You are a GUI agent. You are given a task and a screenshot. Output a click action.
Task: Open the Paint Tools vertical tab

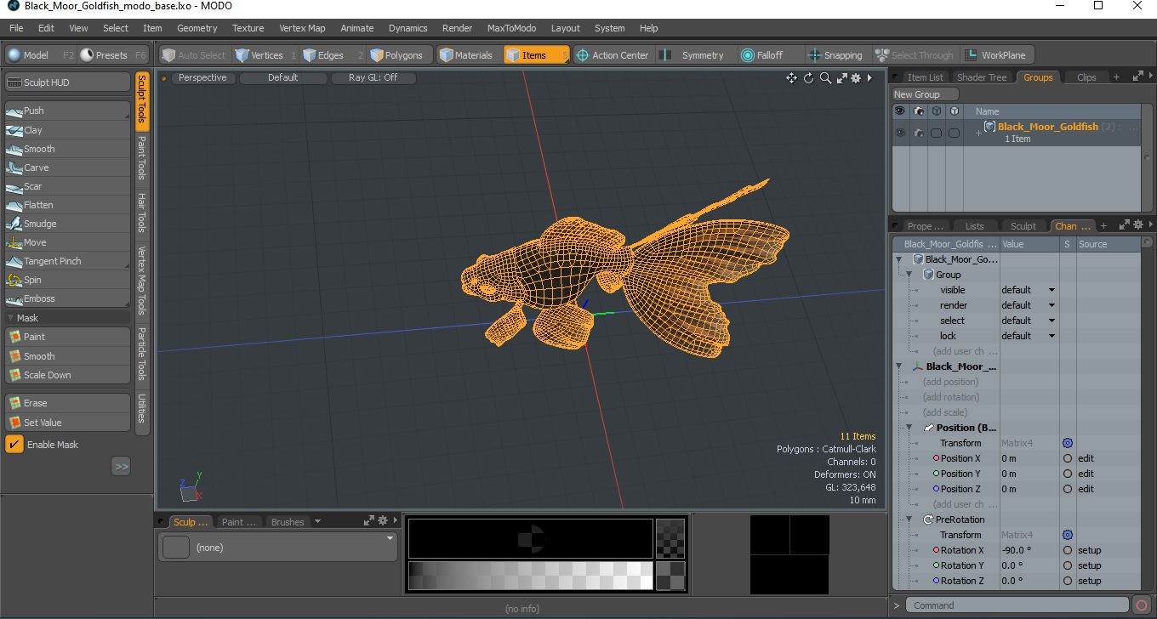[142, 157]
